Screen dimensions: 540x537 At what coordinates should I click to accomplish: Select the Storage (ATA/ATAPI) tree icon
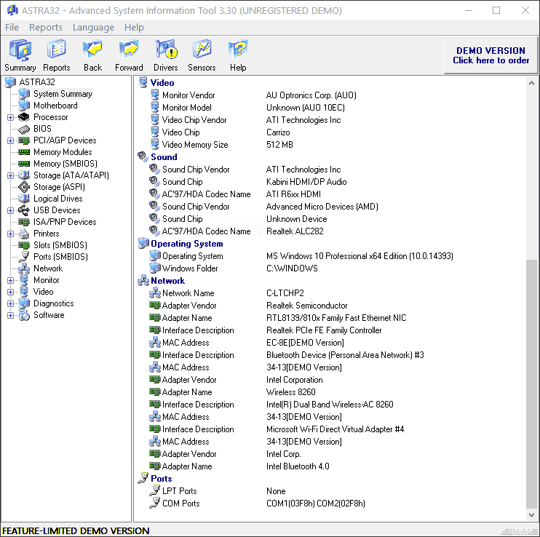pos(24,175)
